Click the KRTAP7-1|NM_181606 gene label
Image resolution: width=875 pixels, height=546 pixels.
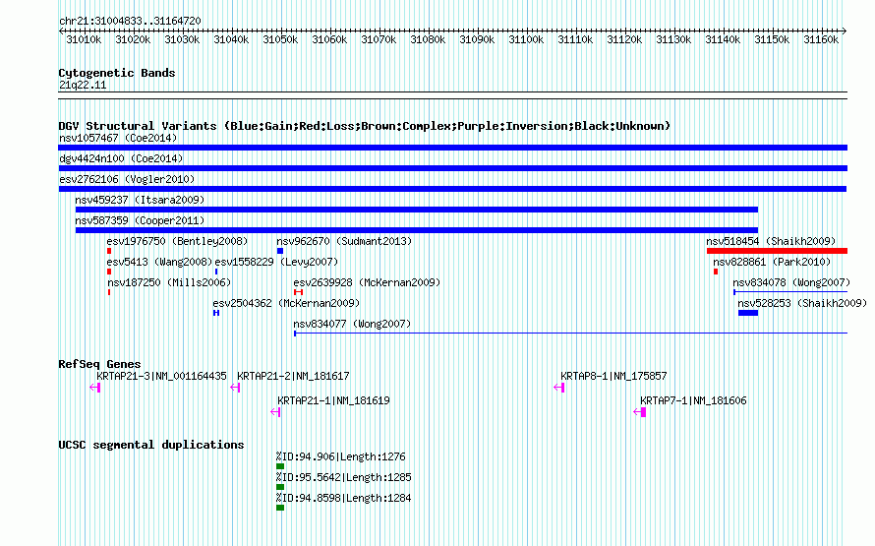693,400
